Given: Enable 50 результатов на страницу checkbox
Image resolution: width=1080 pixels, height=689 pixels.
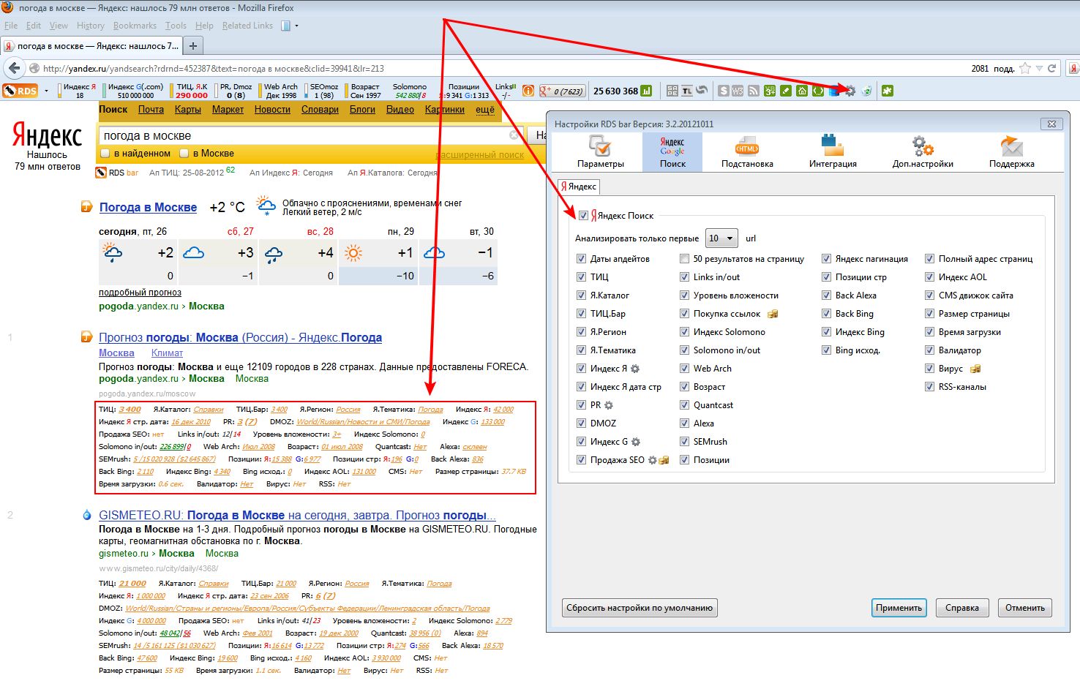Looking at the screenshot, I should click(684, 259).
